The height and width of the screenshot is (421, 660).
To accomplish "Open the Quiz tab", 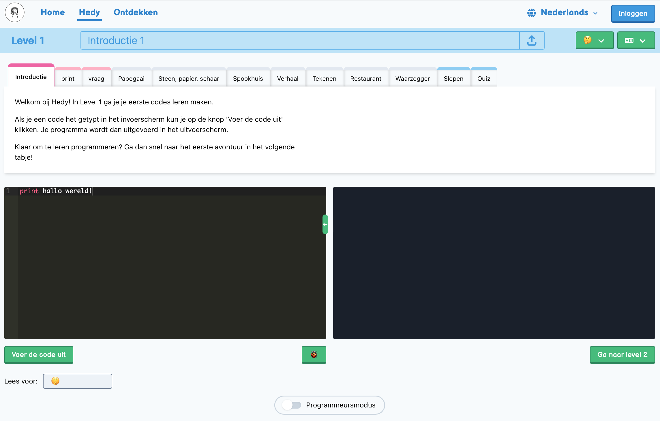I will click(484, 77).
